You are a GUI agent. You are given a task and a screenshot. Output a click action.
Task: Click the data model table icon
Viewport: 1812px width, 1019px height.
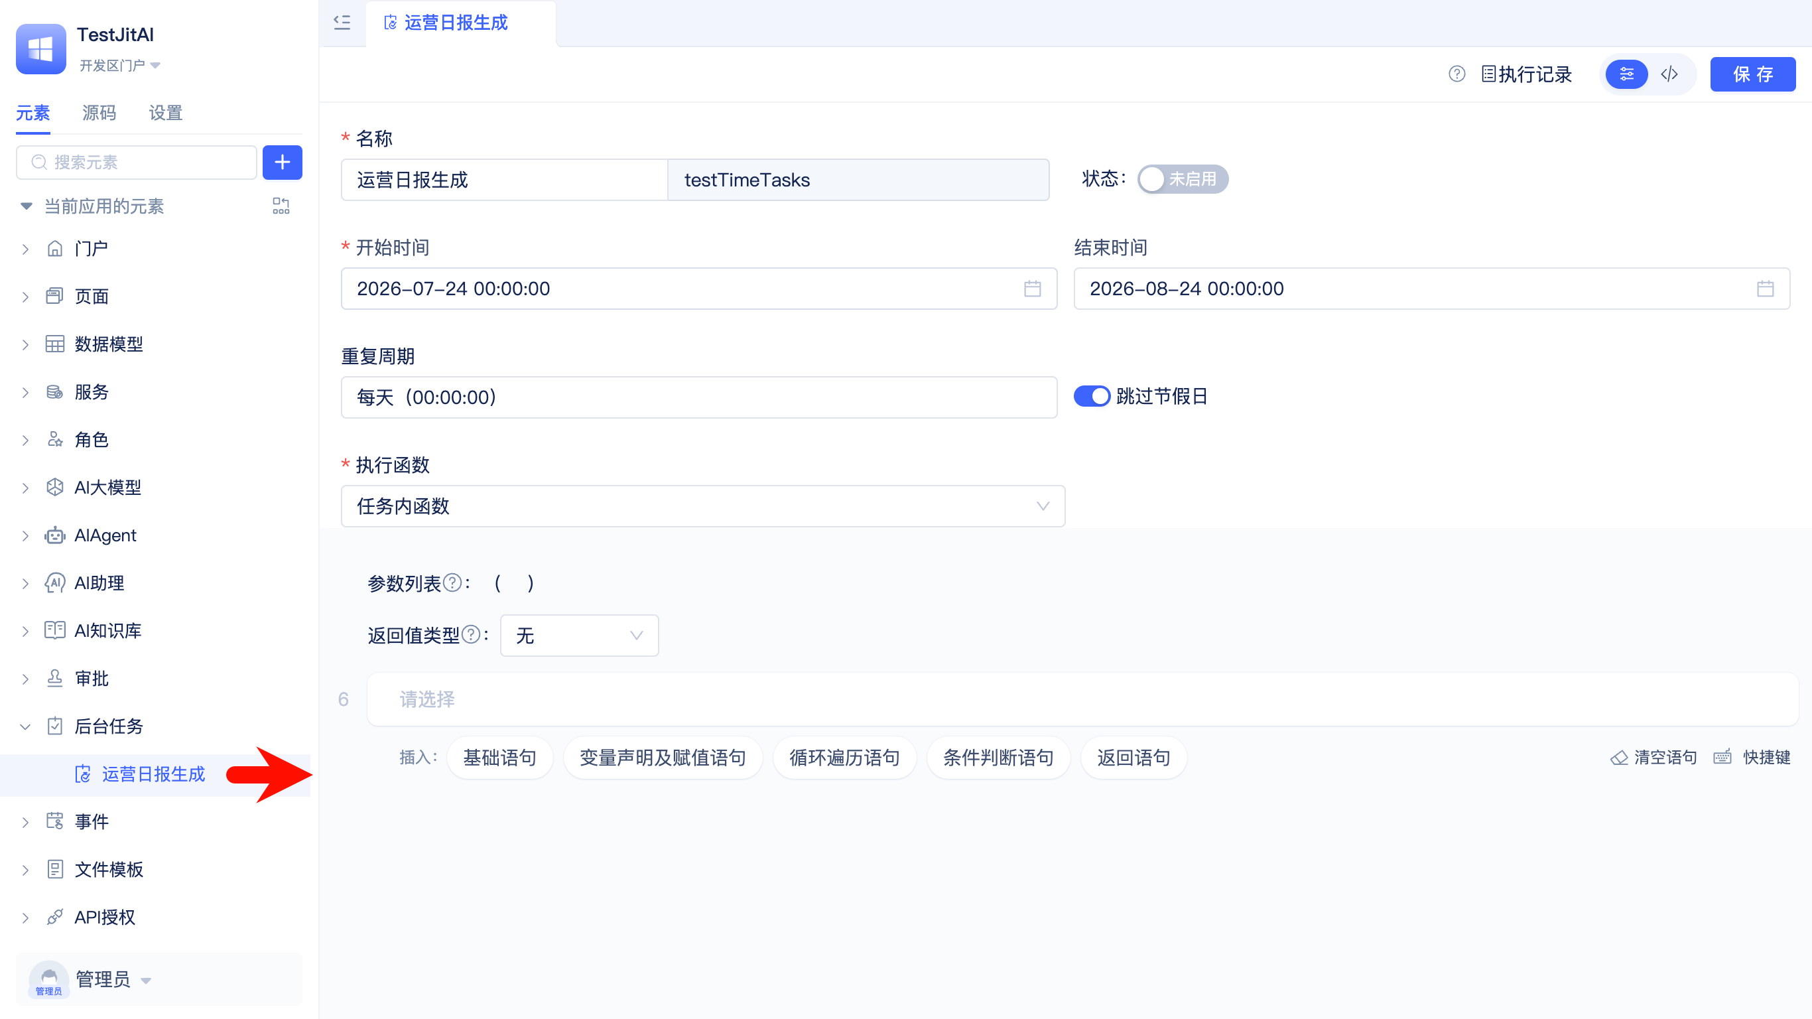55,344
